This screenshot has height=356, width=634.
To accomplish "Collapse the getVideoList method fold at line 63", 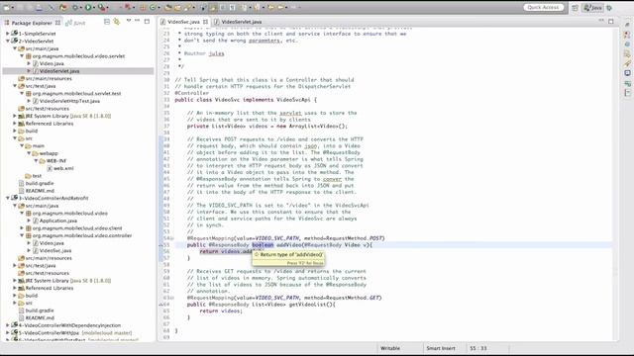I will (172, 298).
